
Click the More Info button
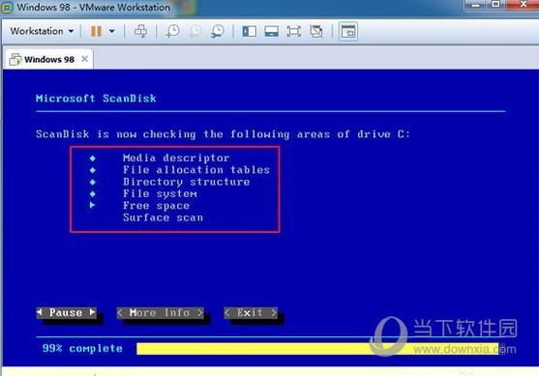[160, 313]
